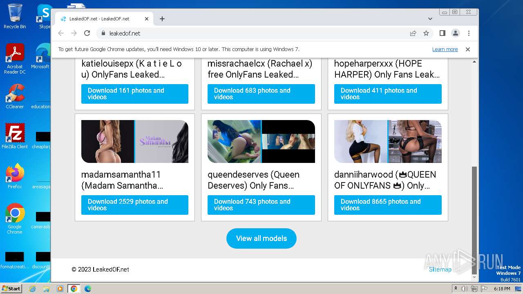Image resolution: width=523 pixels, height=294 pixels.
Task: Reload the leakedof.net page
Action: 87,33
